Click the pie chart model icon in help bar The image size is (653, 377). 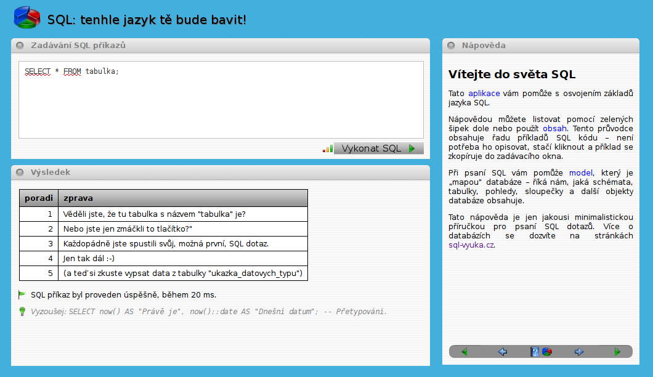(546, 352)
